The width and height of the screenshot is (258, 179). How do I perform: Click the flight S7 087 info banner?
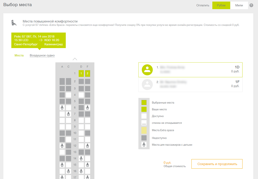coord(38,40)
